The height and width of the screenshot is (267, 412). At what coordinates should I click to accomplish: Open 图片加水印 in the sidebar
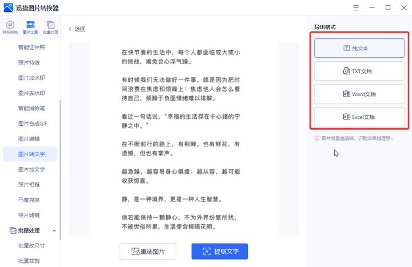[31, 77]
